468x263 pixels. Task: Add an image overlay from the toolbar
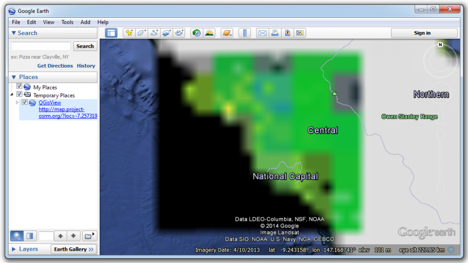166,33
